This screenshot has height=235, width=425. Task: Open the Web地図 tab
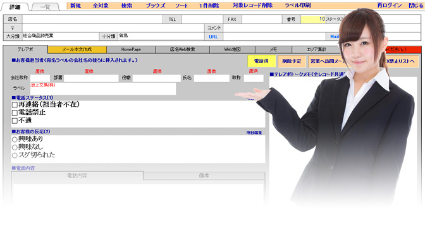point(232,49)
